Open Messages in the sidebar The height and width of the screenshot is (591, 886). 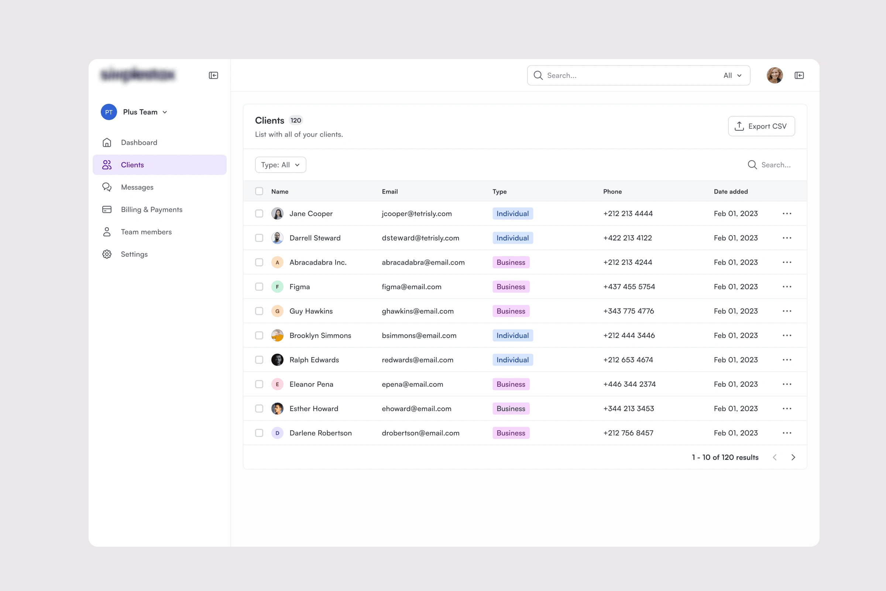click(x=137, y=187)
